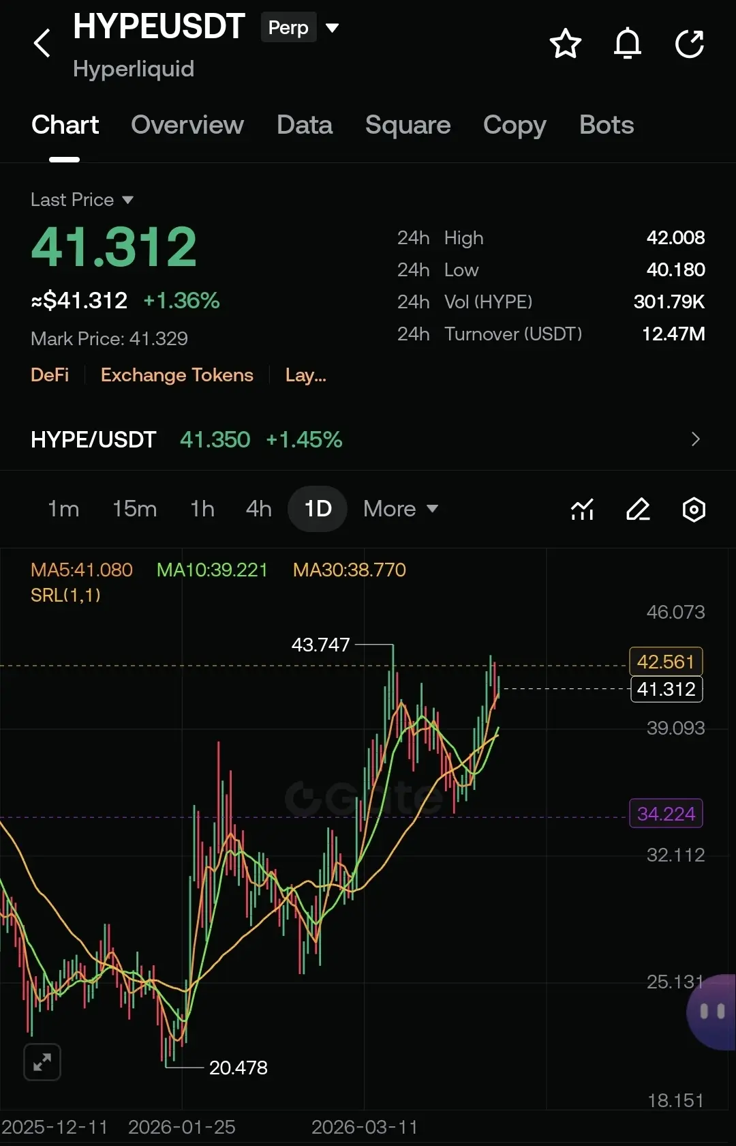The height and width of the screenshot is (1146, 736).
Task: Tap the Exchange Tokens tag
Action: pyautogui.click(x=177, y=375)
